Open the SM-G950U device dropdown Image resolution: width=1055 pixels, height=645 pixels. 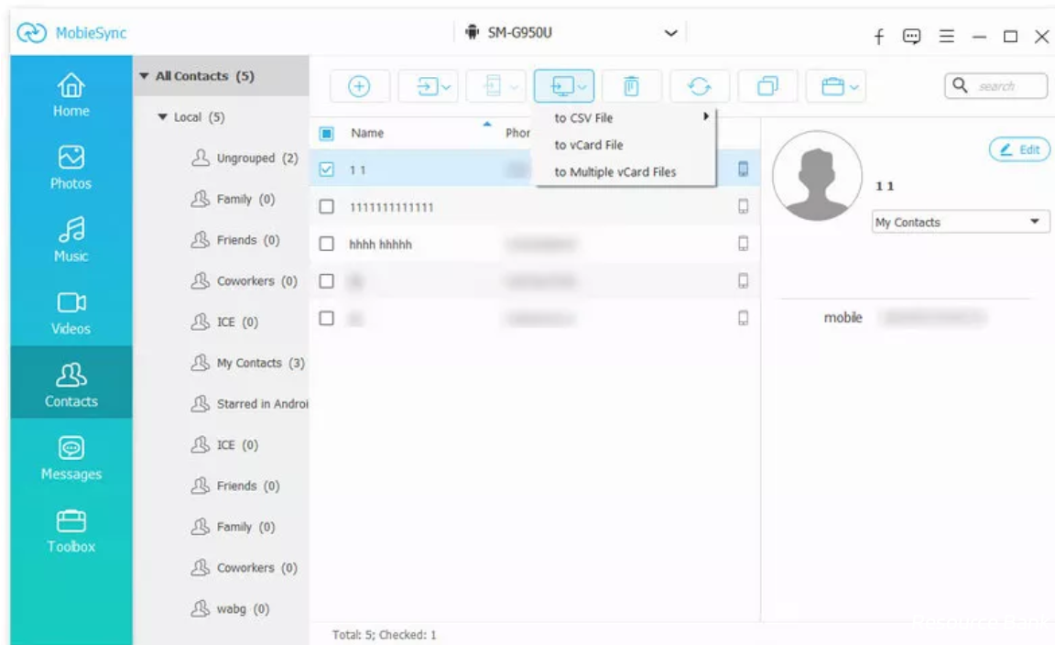(669, 34)
